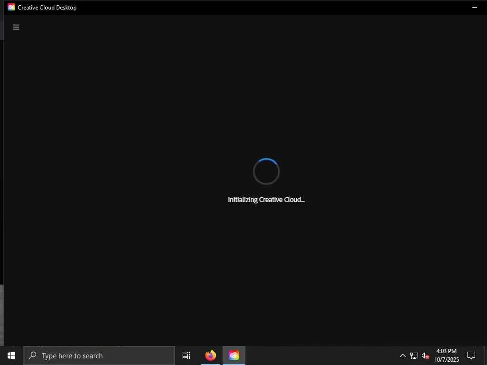This screenshot has height=365, width=487.
Task: Click the magnifier icon in search box
Action: 32,355
